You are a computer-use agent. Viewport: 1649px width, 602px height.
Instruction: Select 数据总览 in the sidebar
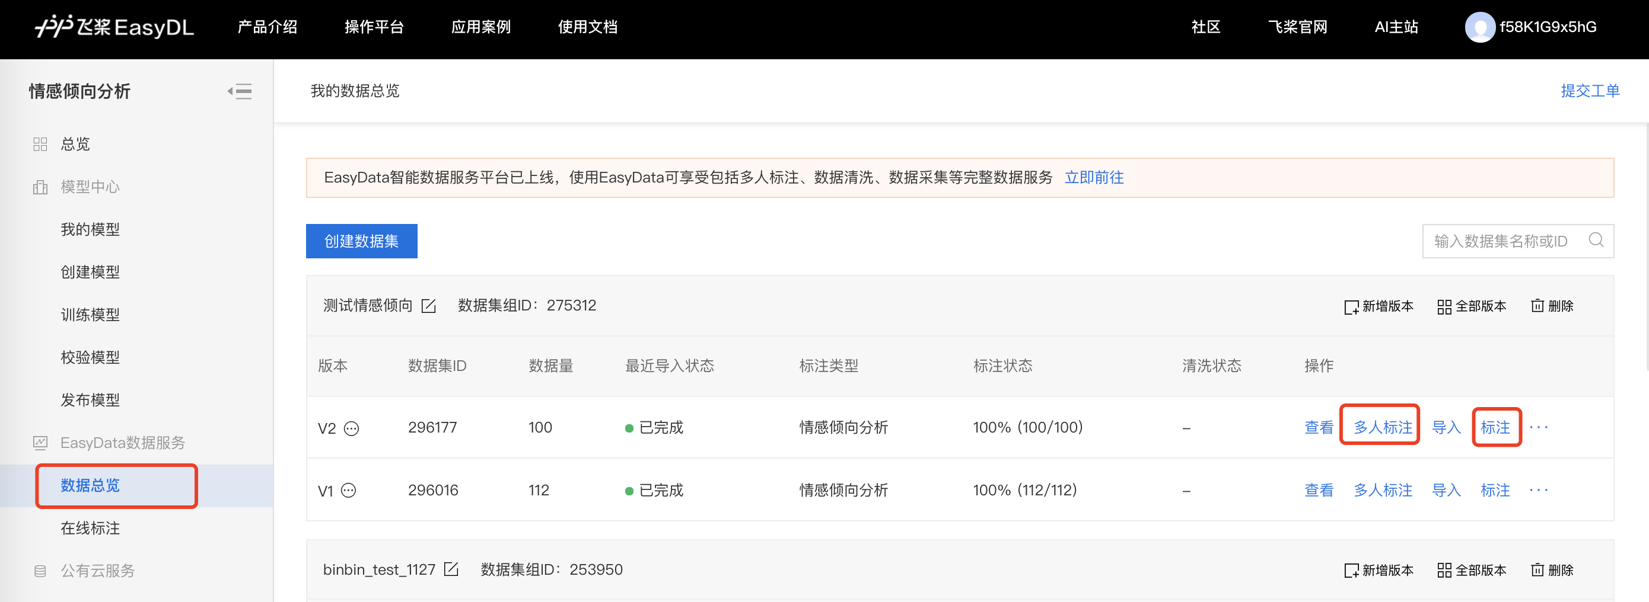click(90, 485)
